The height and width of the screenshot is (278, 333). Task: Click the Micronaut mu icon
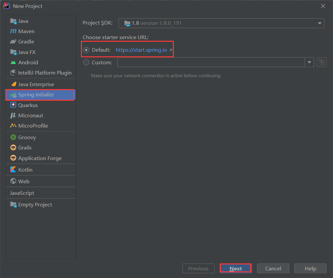coord(13,115)
